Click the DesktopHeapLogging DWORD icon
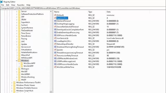The image size is (166, 93). pos(55,24)
